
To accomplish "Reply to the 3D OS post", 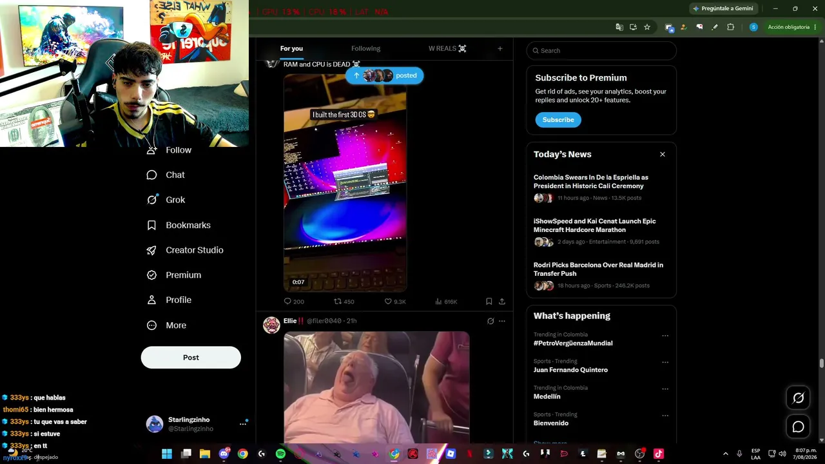I will point(294,302).
